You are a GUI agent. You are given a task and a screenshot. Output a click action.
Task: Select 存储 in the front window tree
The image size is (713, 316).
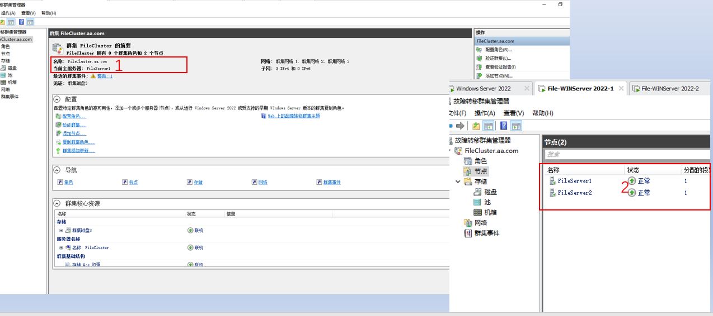tap(480, 181)
